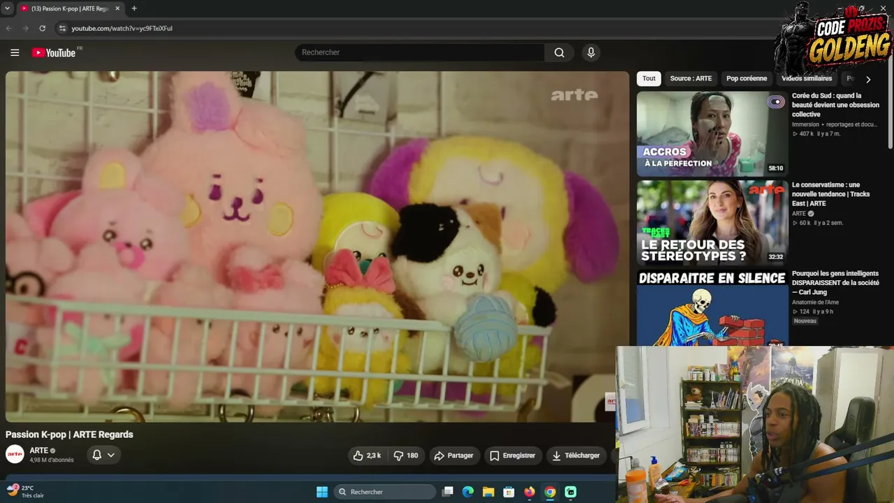
Task: Click the Nouveau badge under Carl Jung video
Action: pos(805,321)
